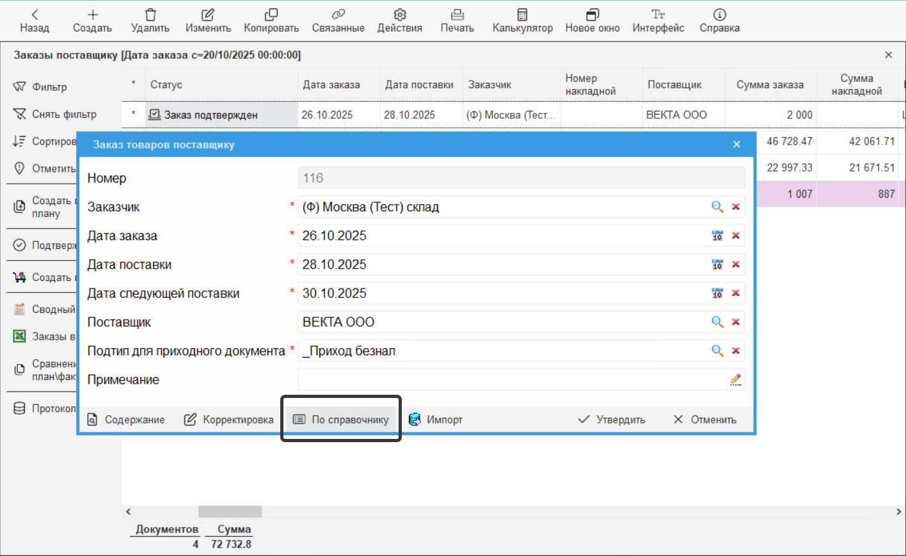Image resolution: width=906 pixels, height=556 pixels.
Task: Click the Calculator icon in the toolbar
Action: coord(522,15)
